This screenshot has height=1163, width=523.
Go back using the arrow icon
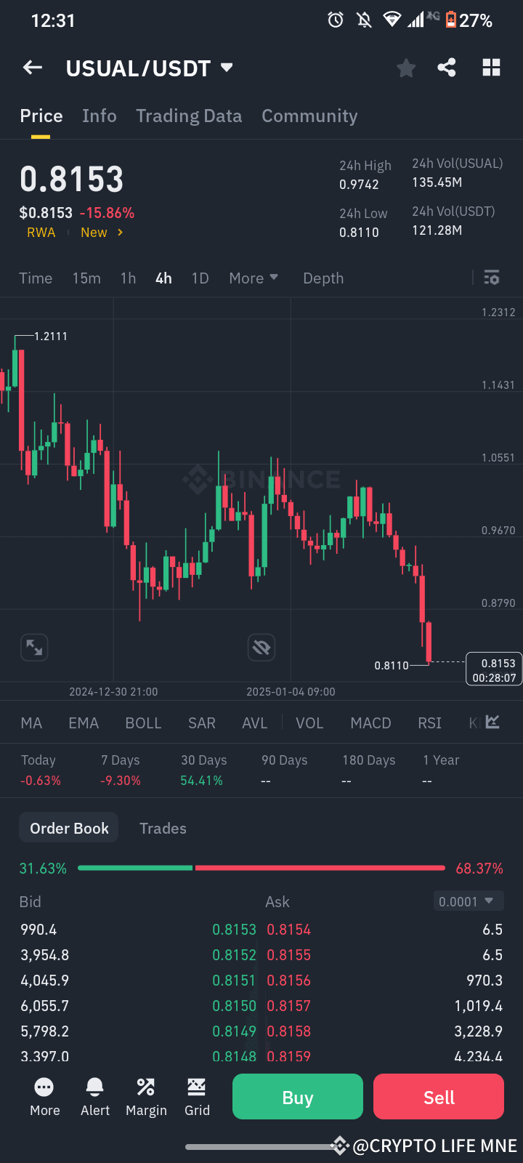point(32,67)
